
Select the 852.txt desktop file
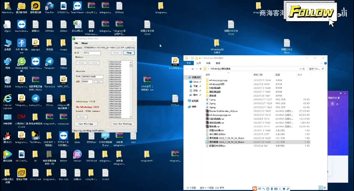pyautogui.click(x=50, y=100)
